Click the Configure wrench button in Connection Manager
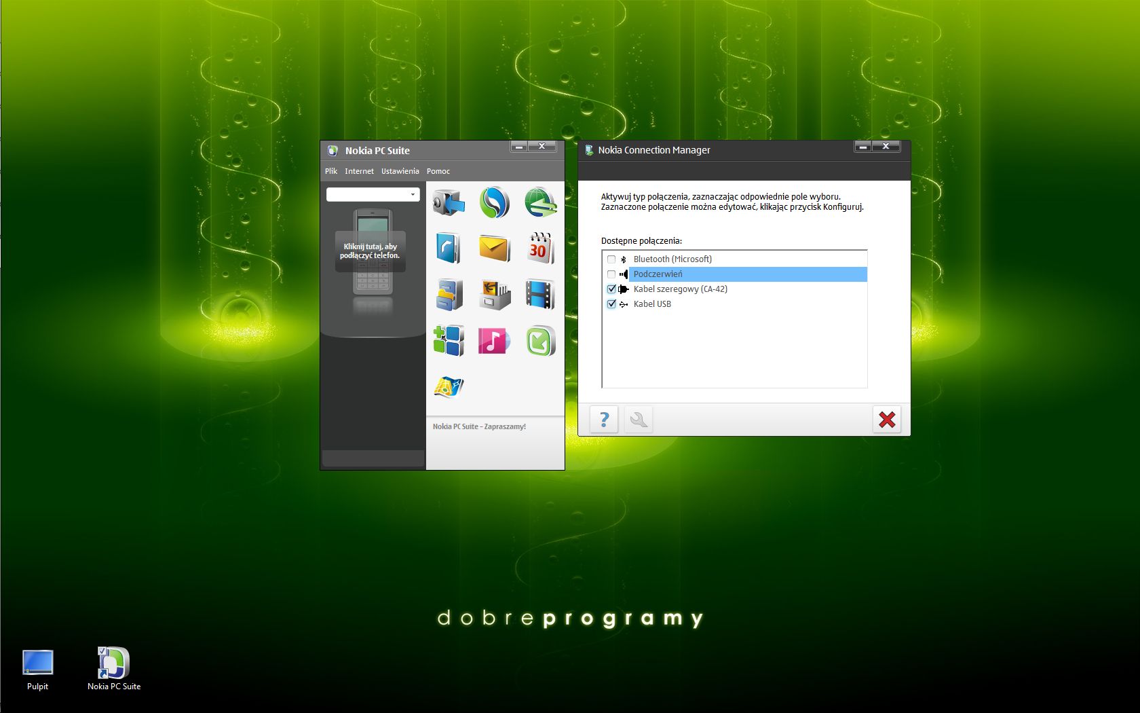 tap(638, 419)
